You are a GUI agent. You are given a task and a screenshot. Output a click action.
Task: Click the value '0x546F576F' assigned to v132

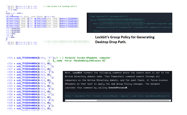click(x=16, y=29)
